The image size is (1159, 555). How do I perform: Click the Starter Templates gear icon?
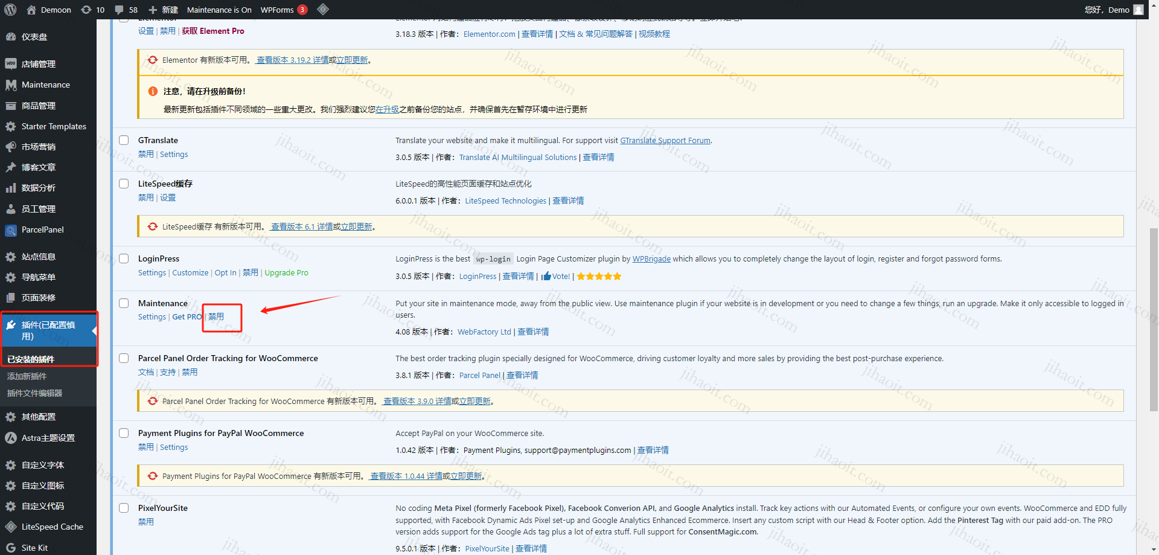click(x=11, y=126)
